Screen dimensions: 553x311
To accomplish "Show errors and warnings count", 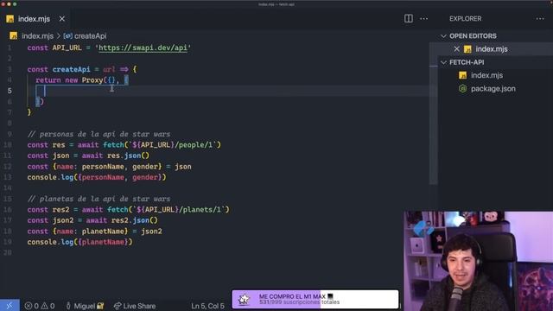I will [x=40, y=306].
